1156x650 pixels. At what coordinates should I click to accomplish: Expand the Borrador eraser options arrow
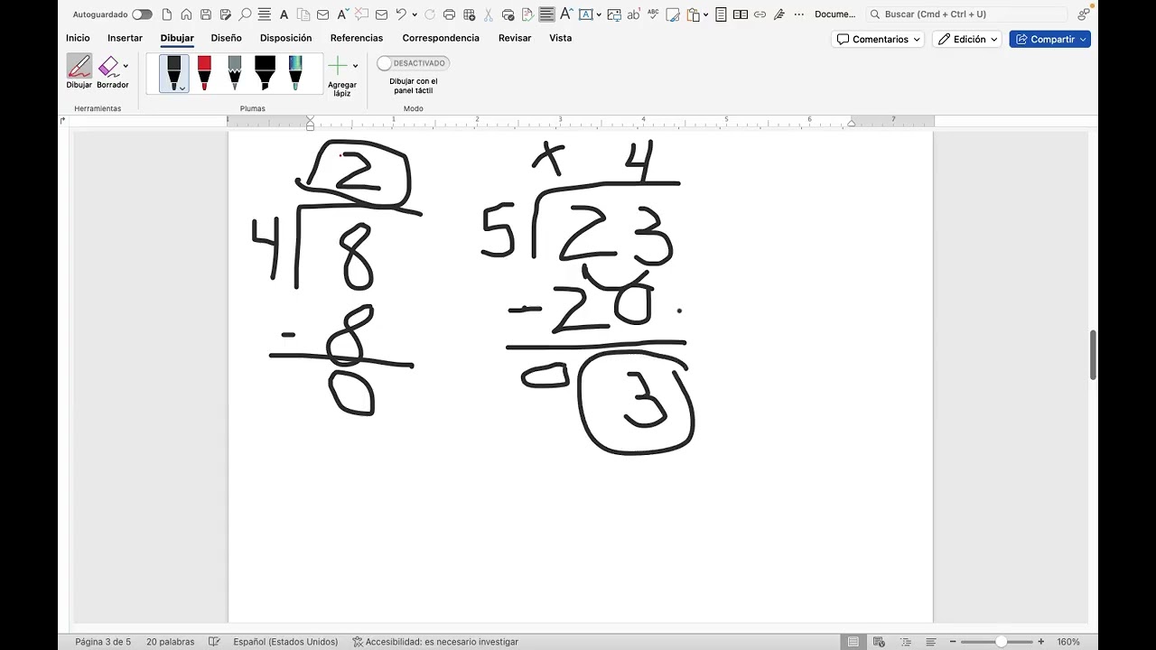126,66
